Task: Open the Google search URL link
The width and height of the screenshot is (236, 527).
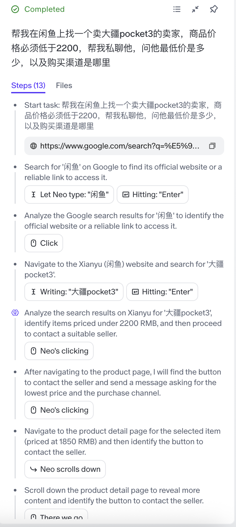Action: point(120,146)
